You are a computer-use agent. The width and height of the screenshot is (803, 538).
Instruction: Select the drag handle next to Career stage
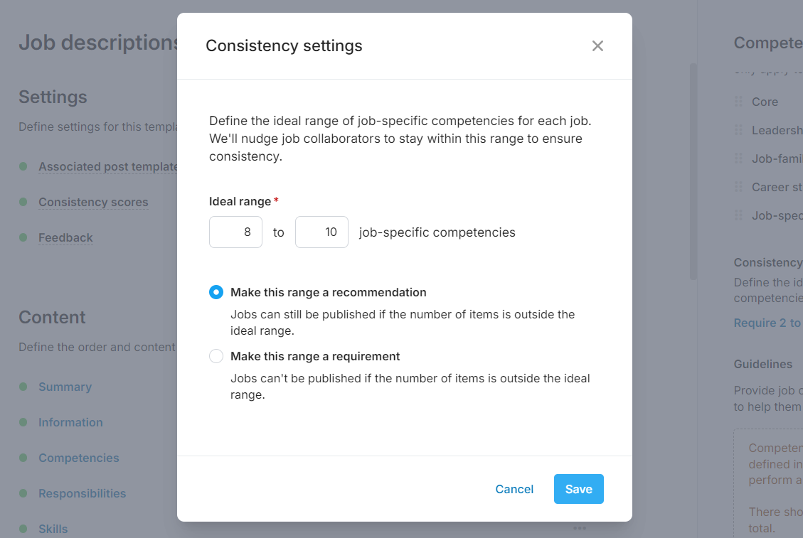click(x=740, y=187)
